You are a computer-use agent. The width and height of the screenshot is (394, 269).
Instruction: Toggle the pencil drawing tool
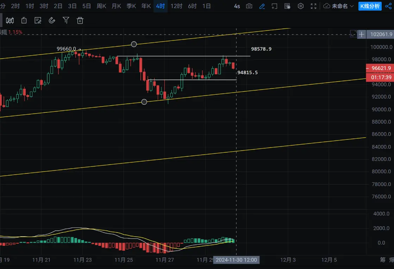(x=262, y=6)
